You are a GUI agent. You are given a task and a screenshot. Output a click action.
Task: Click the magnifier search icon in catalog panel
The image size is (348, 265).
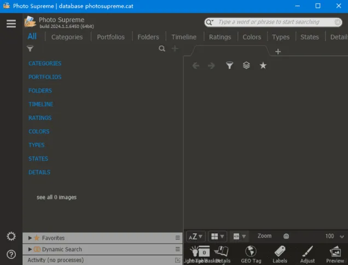click(162, 49)
